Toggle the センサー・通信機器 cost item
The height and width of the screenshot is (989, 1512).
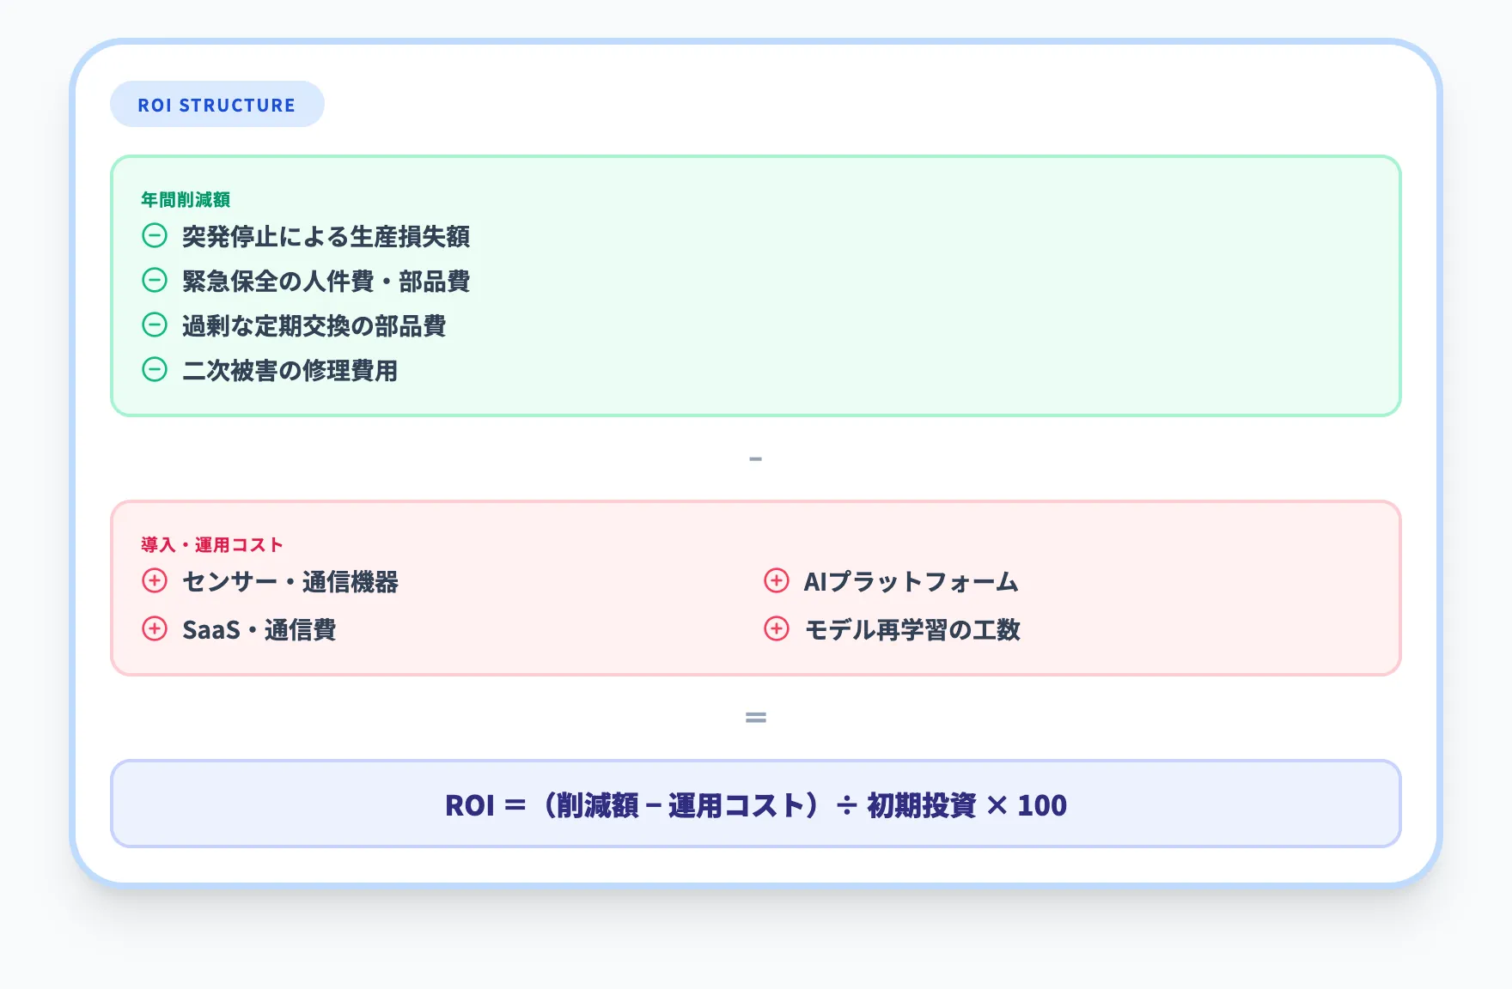tap(292, 581)
